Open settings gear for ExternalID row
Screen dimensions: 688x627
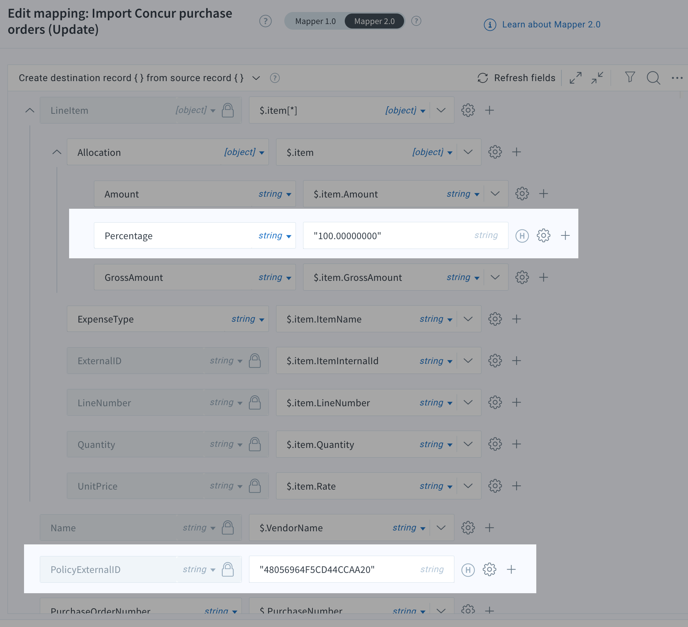tap(495, 361)
